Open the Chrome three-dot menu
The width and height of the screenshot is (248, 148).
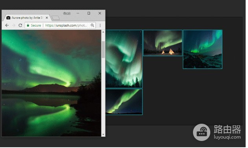tap(100, 25)
